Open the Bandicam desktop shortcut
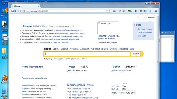 pos(4,26)
